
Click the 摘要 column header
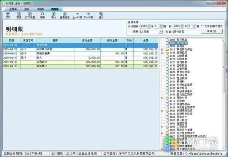[55, 40]
